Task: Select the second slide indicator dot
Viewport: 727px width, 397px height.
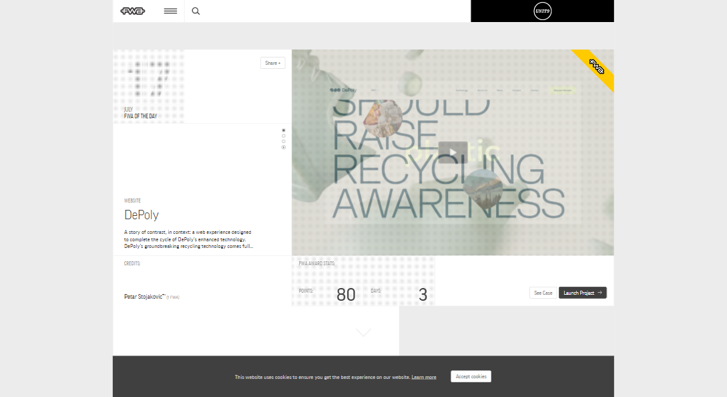Action: coord(284,136)
